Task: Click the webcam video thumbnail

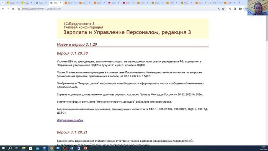Action: click(258, 8)
